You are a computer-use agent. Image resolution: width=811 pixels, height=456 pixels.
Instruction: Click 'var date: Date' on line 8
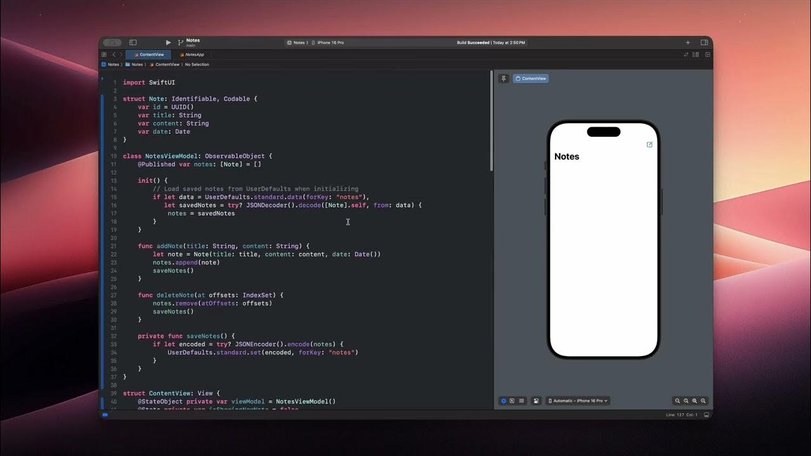(164, 132)
